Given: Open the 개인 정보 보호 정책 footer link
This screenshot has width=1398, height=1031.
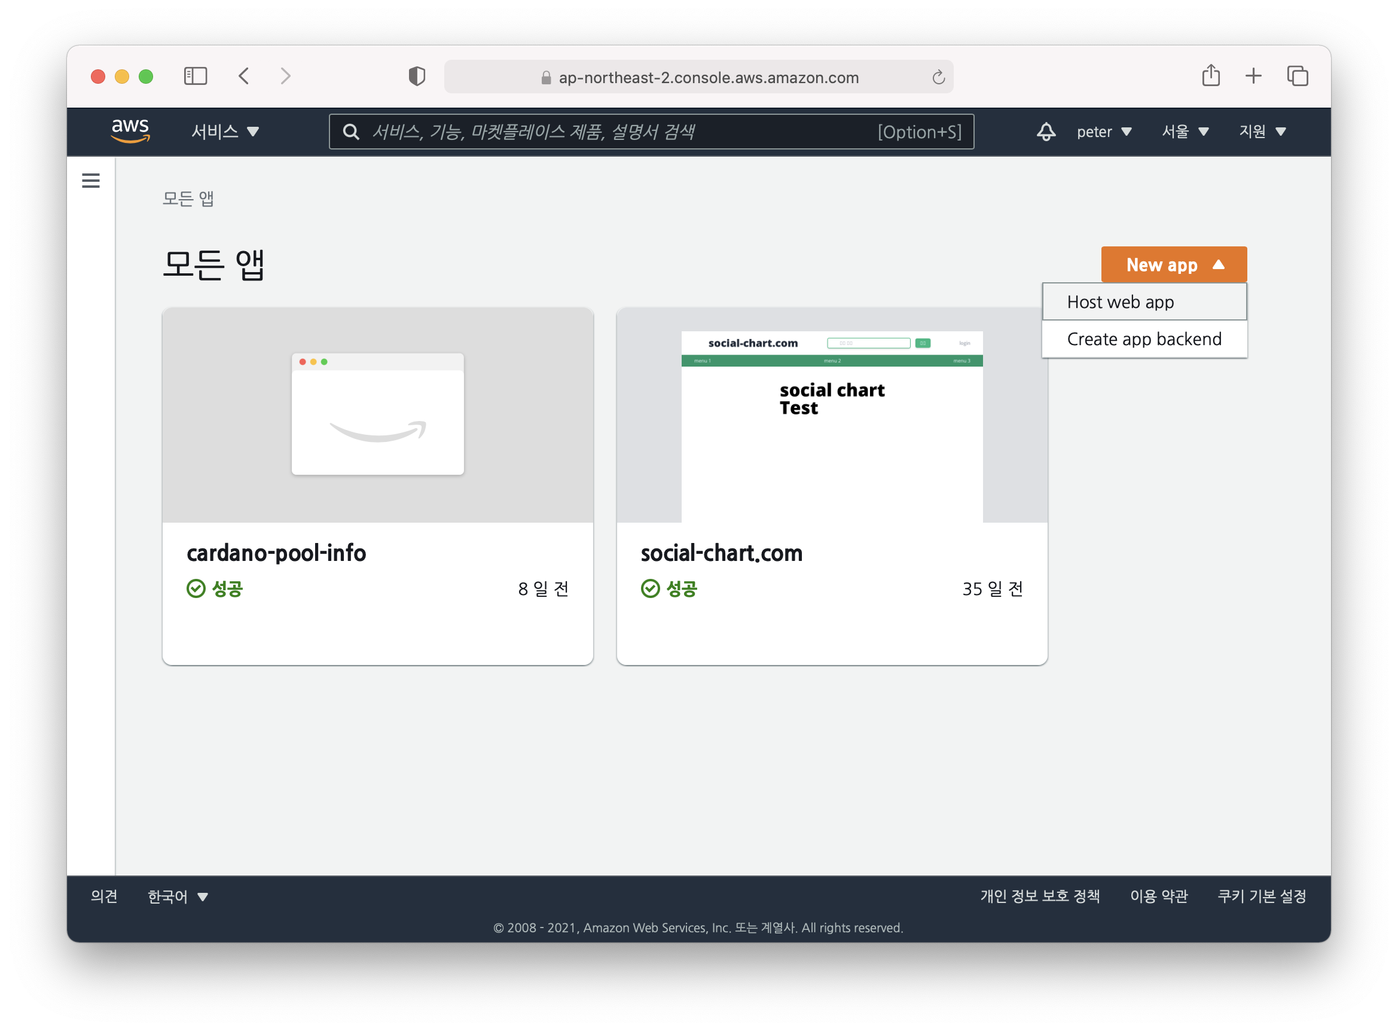Looking at the screenshot, I should [1039, 896].
